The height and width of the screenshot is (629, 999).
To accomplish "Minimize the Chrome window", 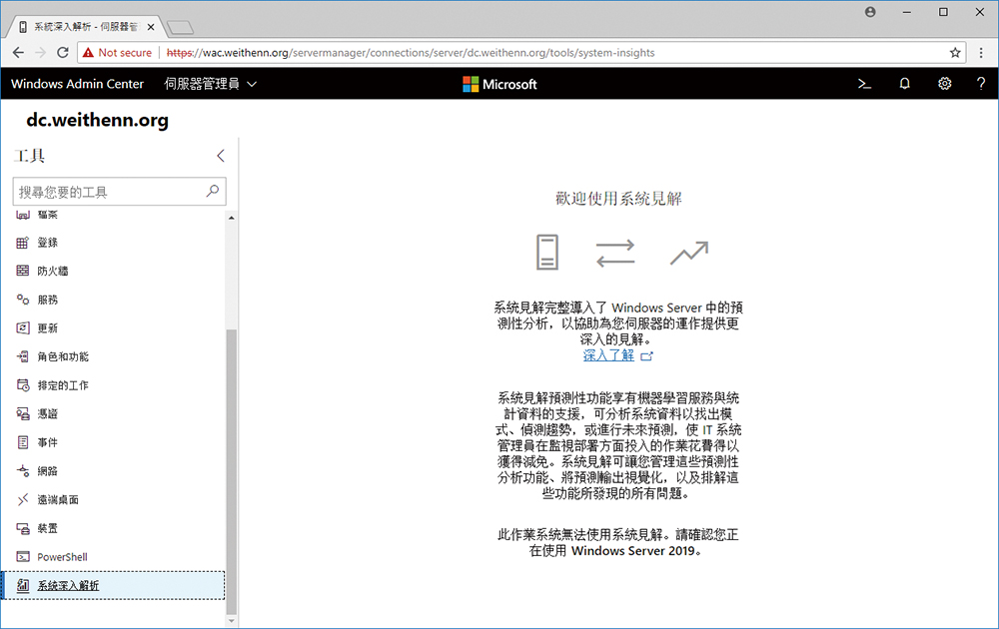I will (x=907, y=12).
